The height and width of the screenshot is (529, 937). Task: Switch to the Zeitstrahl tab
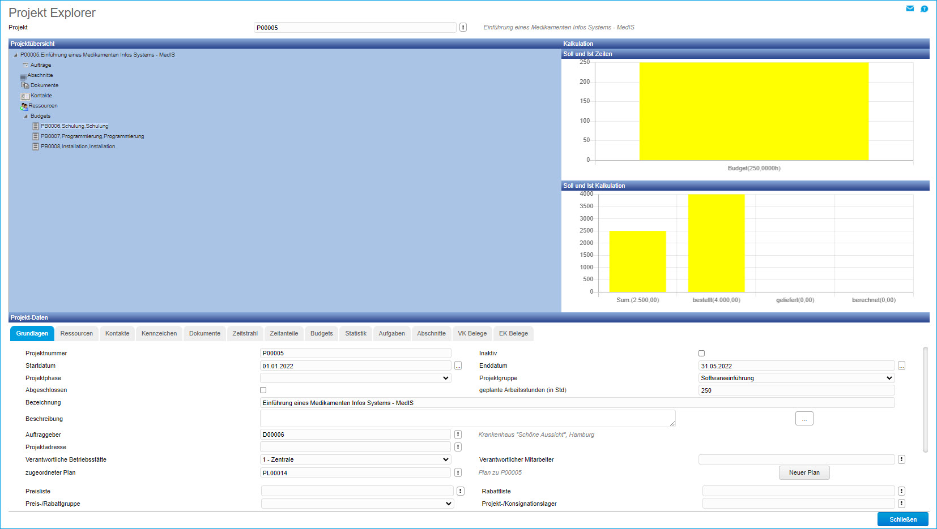[245, 334]
